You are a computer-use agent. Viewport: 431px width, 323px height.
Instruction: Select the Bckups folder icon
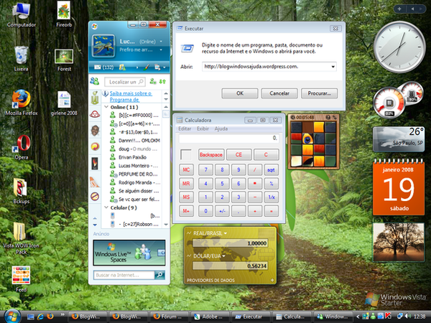(x=21, y=191)
